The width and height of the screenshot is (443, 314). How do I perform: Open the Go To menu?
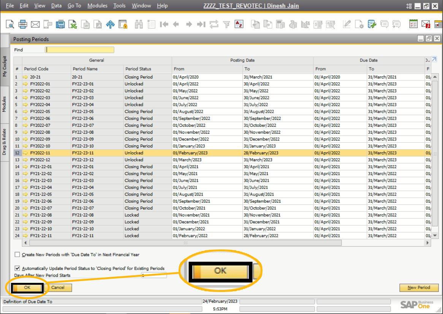[x=74, y=6]
